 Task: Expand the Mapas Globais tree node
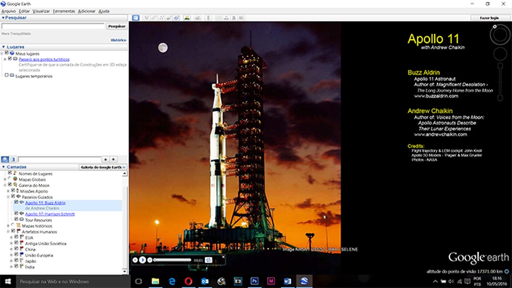5,179
